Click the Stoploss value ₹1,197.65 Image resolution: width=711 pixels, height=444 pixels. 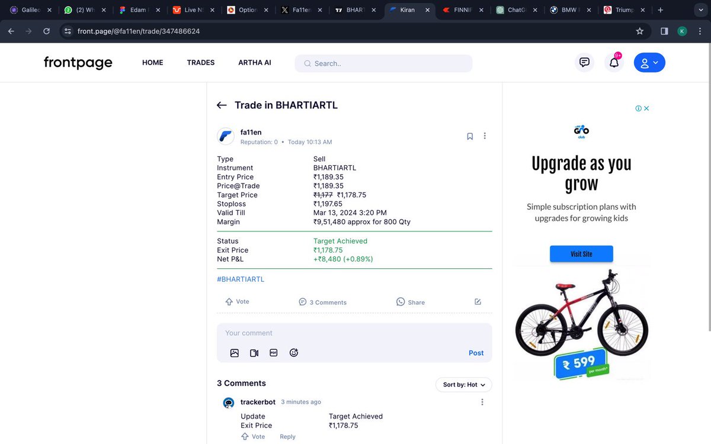(328, 204)
